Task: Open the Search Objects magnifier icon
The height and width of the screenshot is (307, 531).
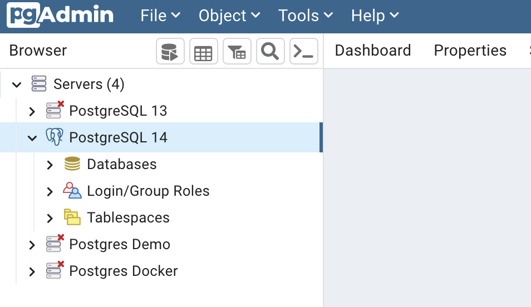Action: 270,52
